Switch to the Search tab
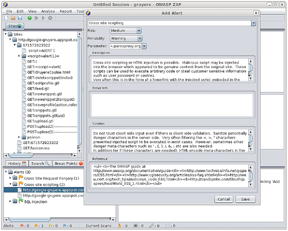The height and width of the screenshot is (231, 288). (40, 163)
